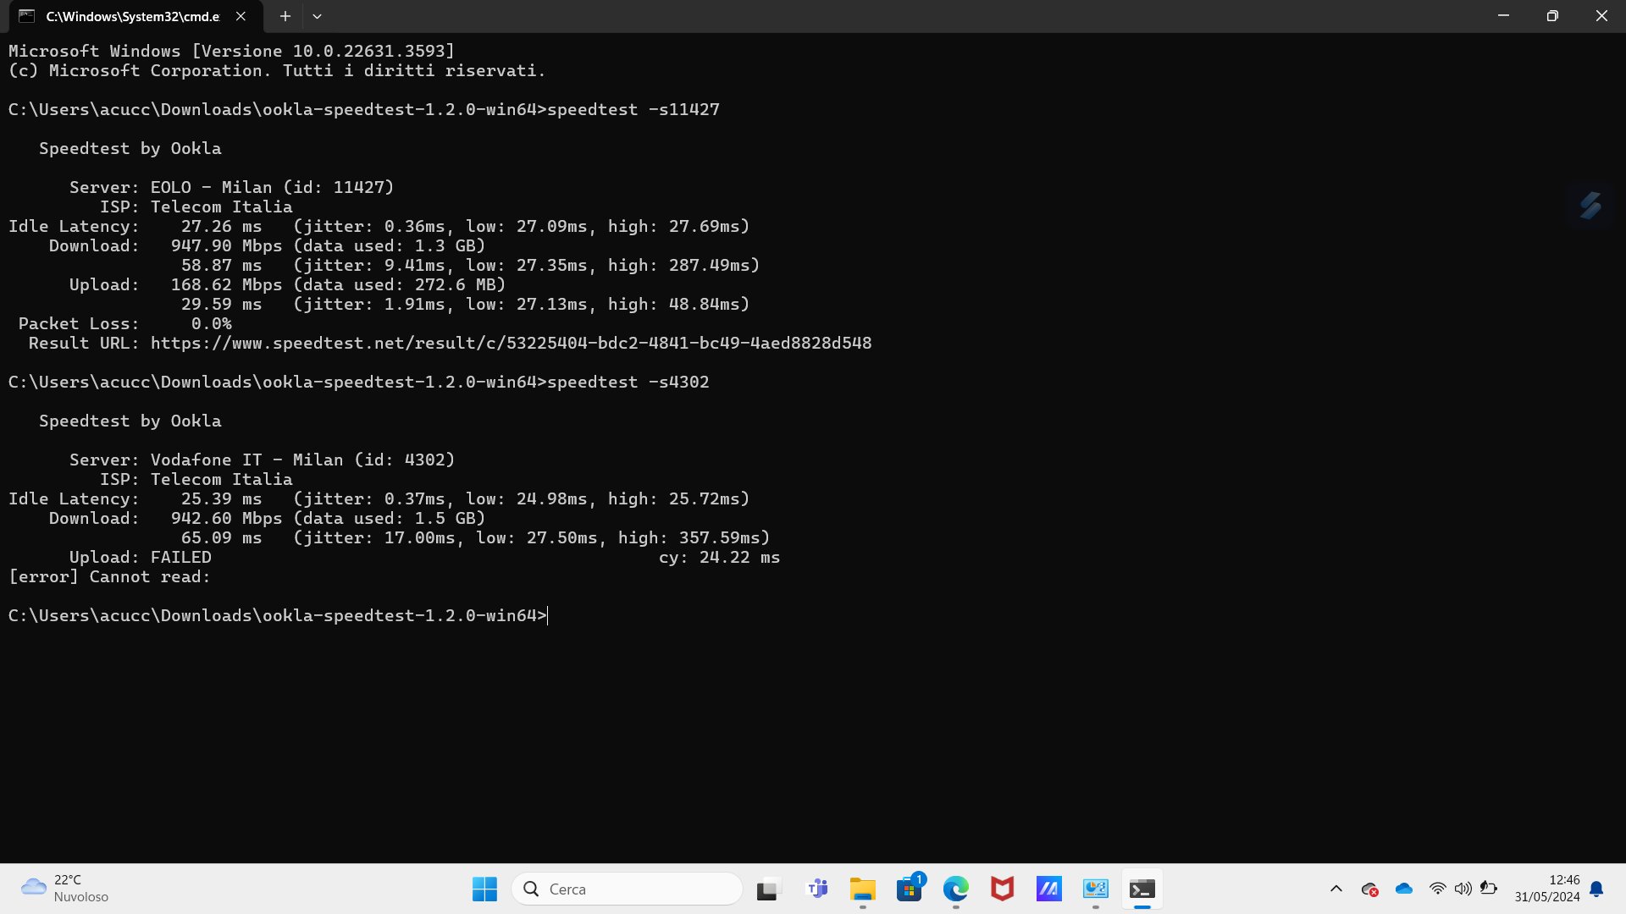Open a new terminal tab
This screenshot has width=1626, height=914.
coord(285,16)
